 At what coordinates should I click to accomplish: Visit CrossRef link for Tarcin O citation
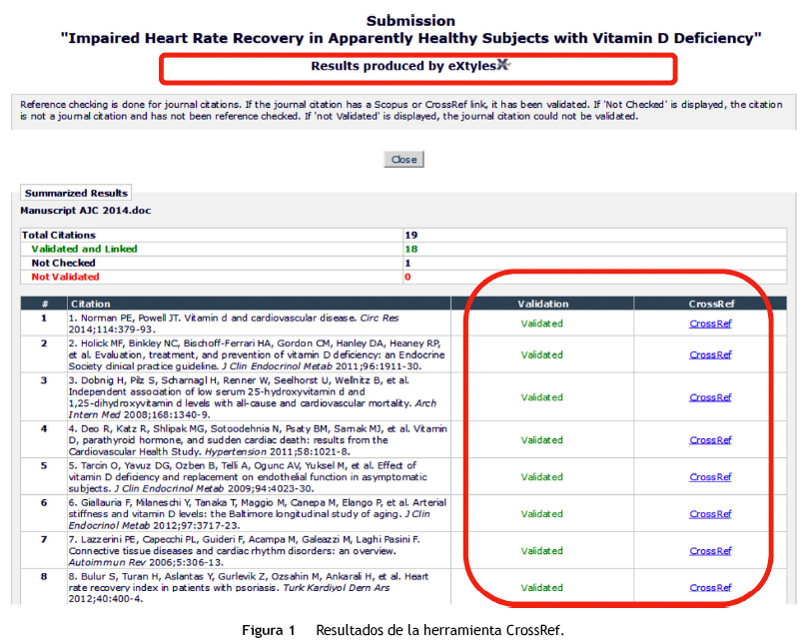(710, 477)
